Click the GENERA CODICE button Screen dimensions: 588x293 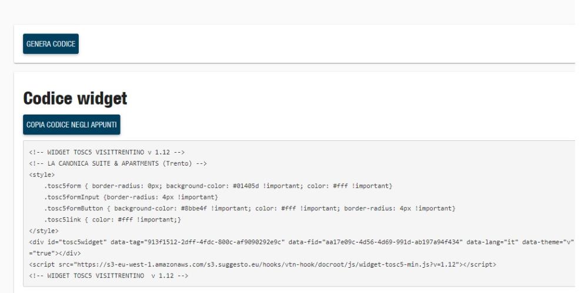click(51, 44)
